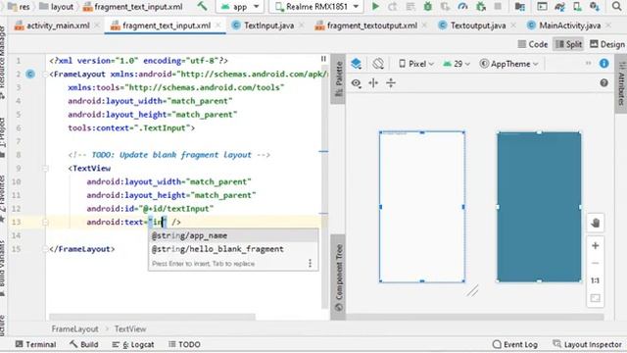
Task: Switch to Split view mode
Action: (x=568, y=44)
